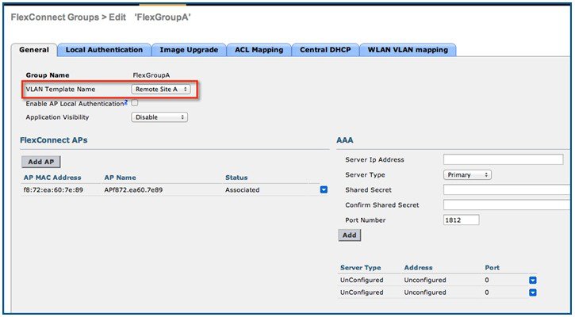Click the AP Name column header
575x317 pixels.
120,178
